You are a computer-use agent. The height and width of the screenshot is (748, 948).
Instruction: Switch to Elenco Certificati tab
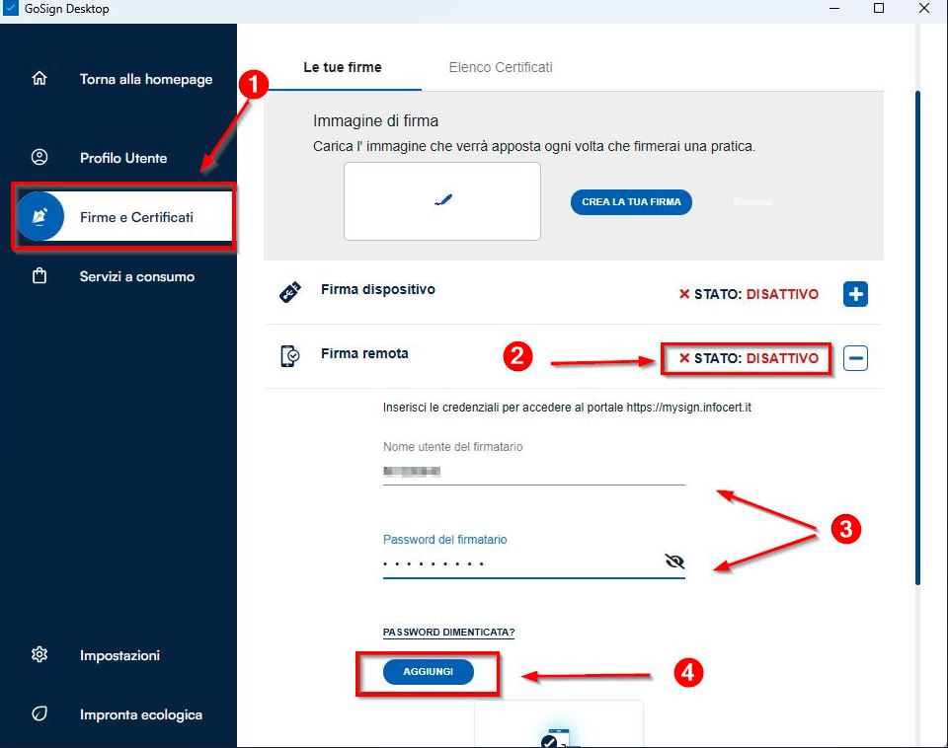[500, 67]
